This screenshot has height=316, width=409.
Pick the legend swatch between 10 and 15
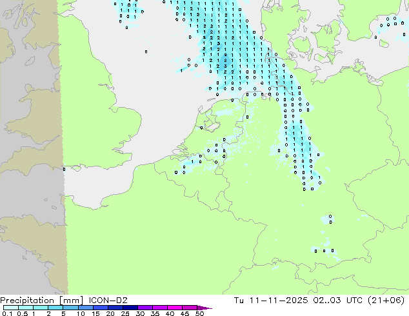[x=86, y=308]
